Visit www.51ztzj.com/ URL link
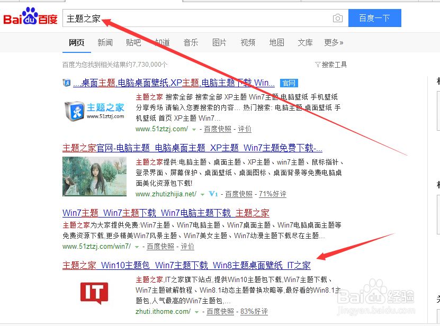The width and height of the screenshot is (440, 326). 161,129
